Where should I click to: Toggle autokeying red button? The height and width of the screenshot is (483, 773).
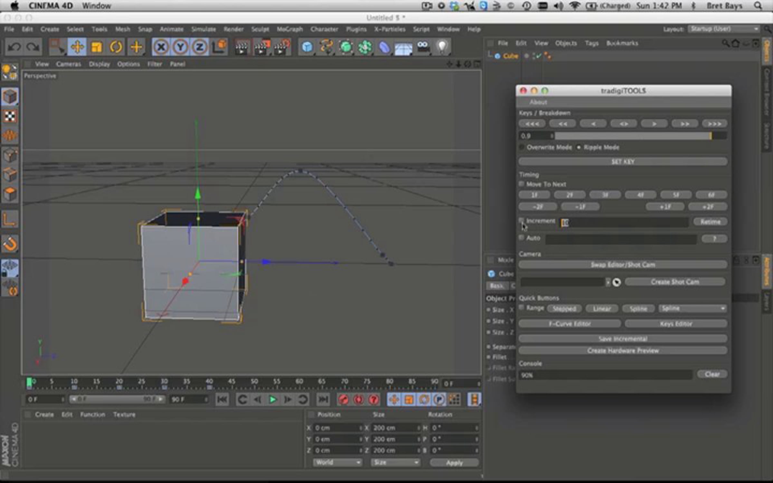tap(358, 400)
